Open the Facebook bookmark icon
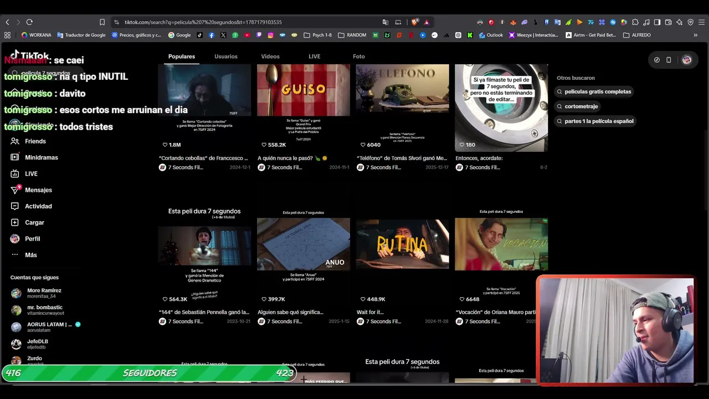 [x=212, y=35]
